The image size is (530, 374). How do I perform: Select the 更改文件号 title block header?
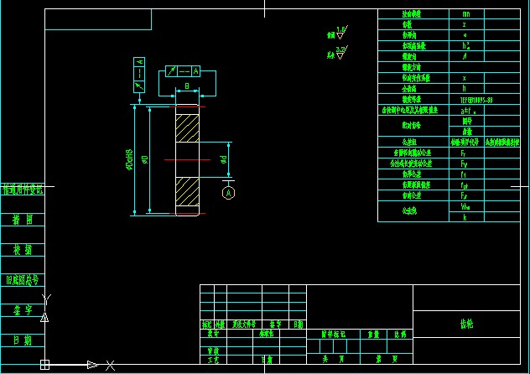(x=244, y=325)
